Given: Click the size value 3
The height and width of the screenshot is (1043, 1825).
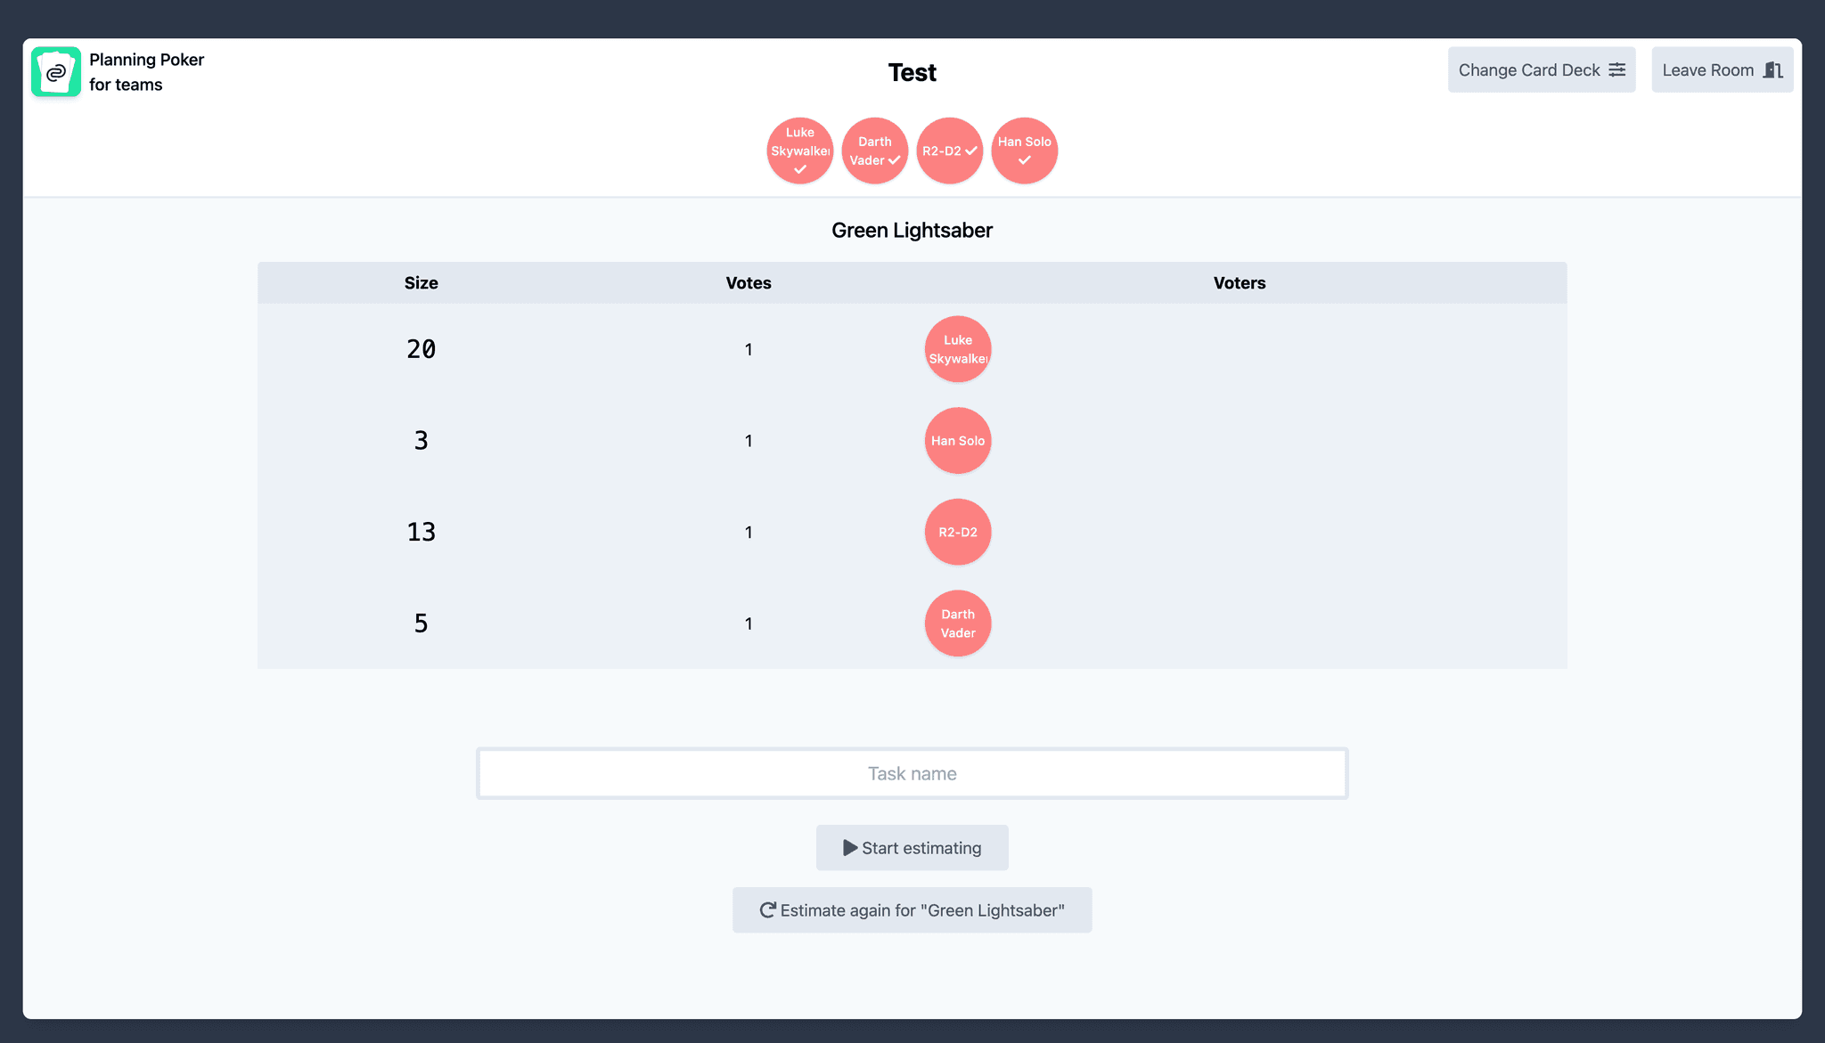Looking at the screenshot, I should (x=421, y=441).
